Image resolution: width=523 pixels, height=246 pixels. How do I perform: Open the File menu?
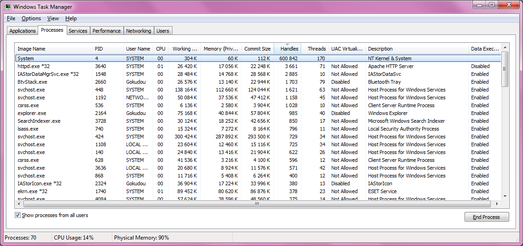[11, 18]
